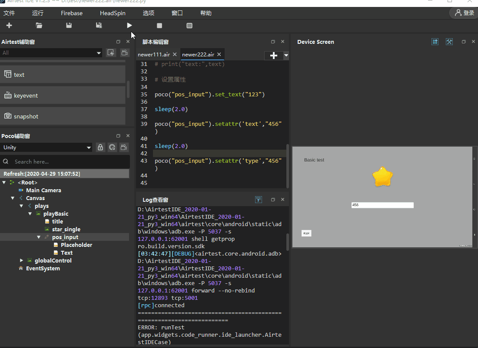Click the Log window filter icon

[259, 200]
